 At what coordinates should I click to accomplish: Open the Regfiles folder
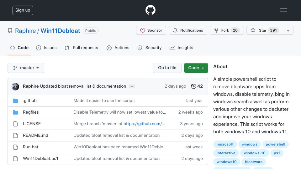31,112
